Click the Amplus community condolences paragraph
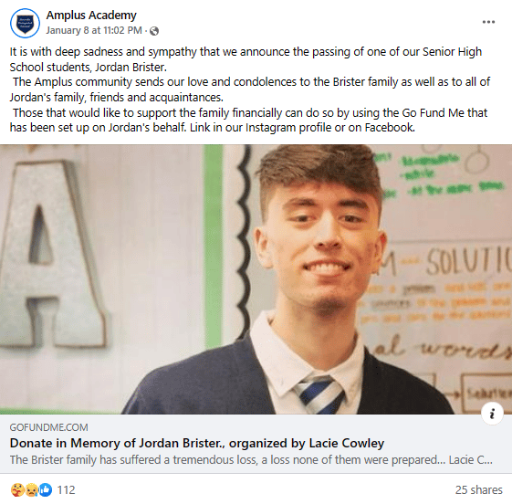The image size is (512, 504). (x=250, y=89)
